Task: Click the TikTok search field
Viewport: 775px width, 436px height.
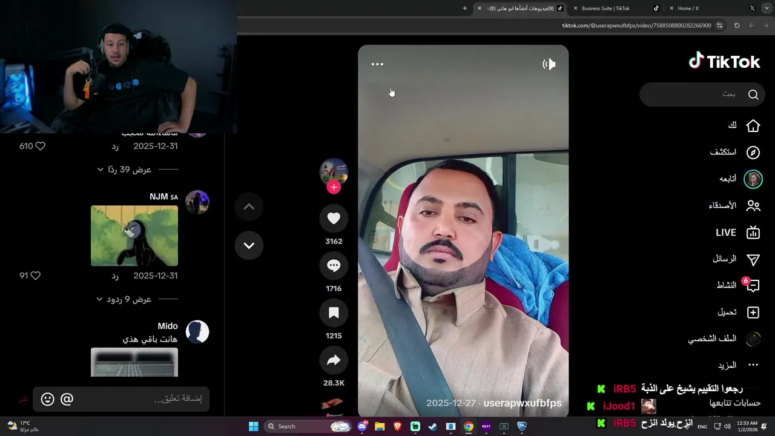Action: click(x=702, y=94)
